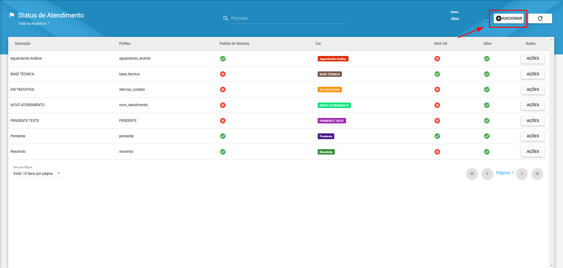
Task: Click Padrão do Sistema check for Pendente
Action: [223, 136]
